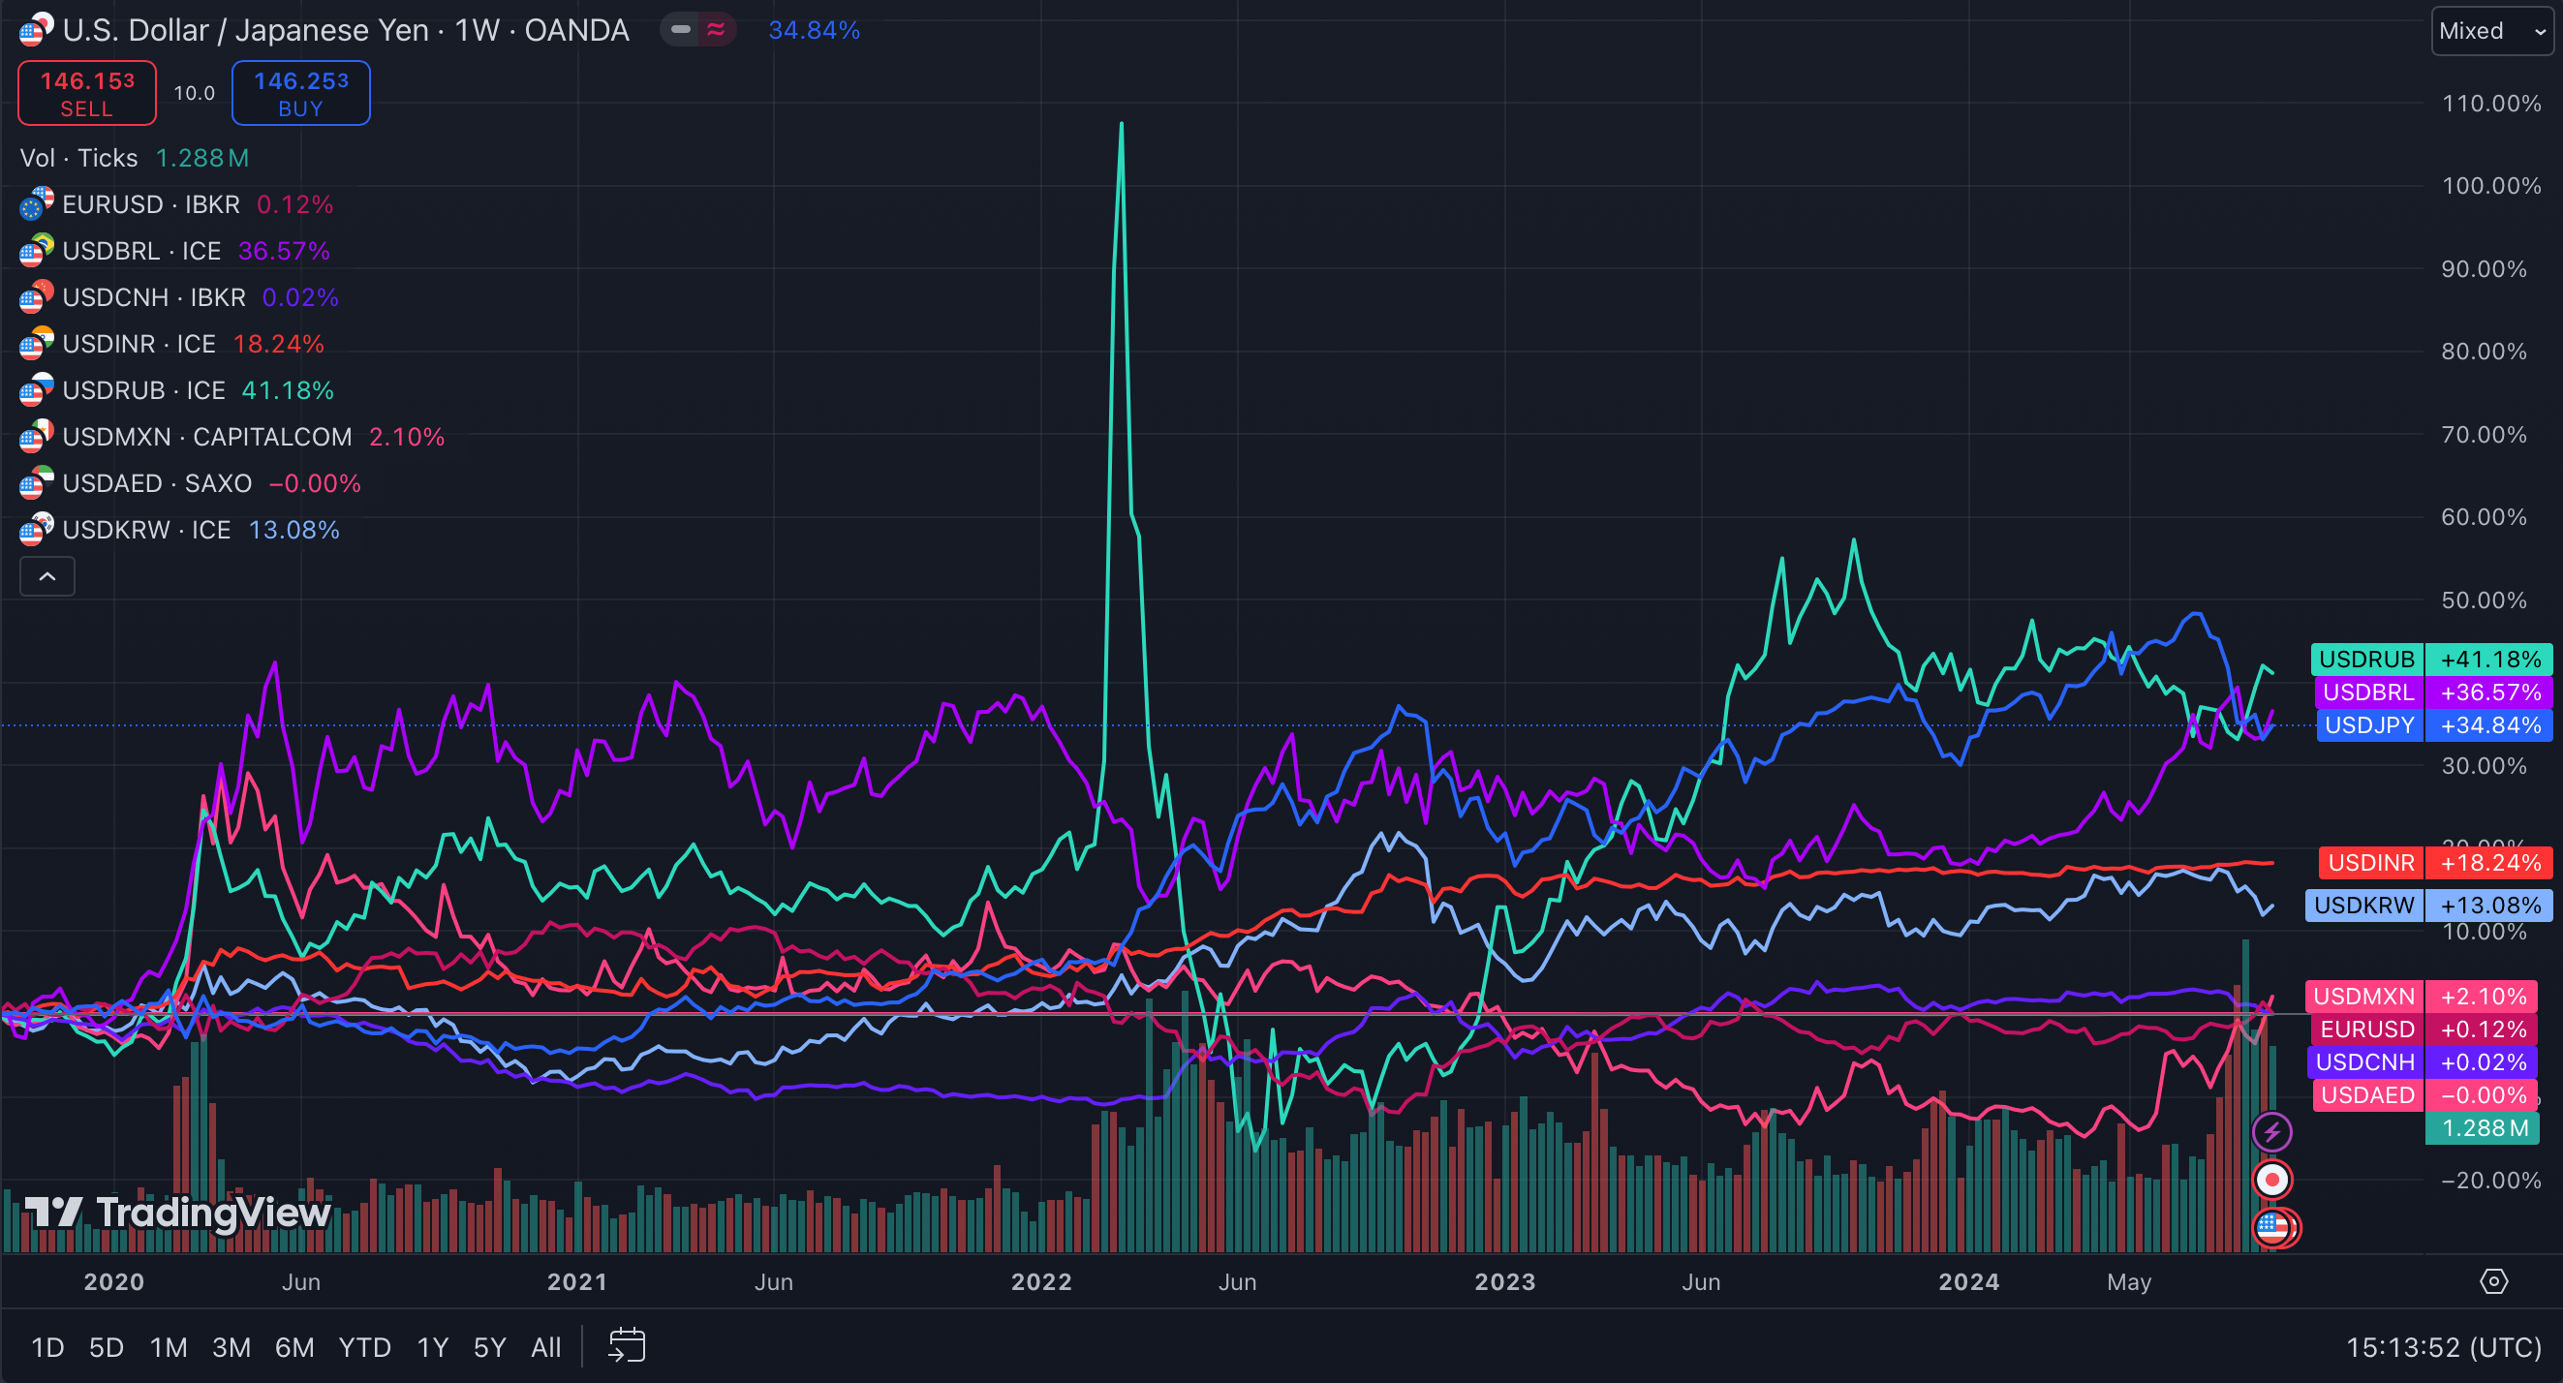Select the 1Y time range
2563x1383 pixels.
click(432, 1346)
